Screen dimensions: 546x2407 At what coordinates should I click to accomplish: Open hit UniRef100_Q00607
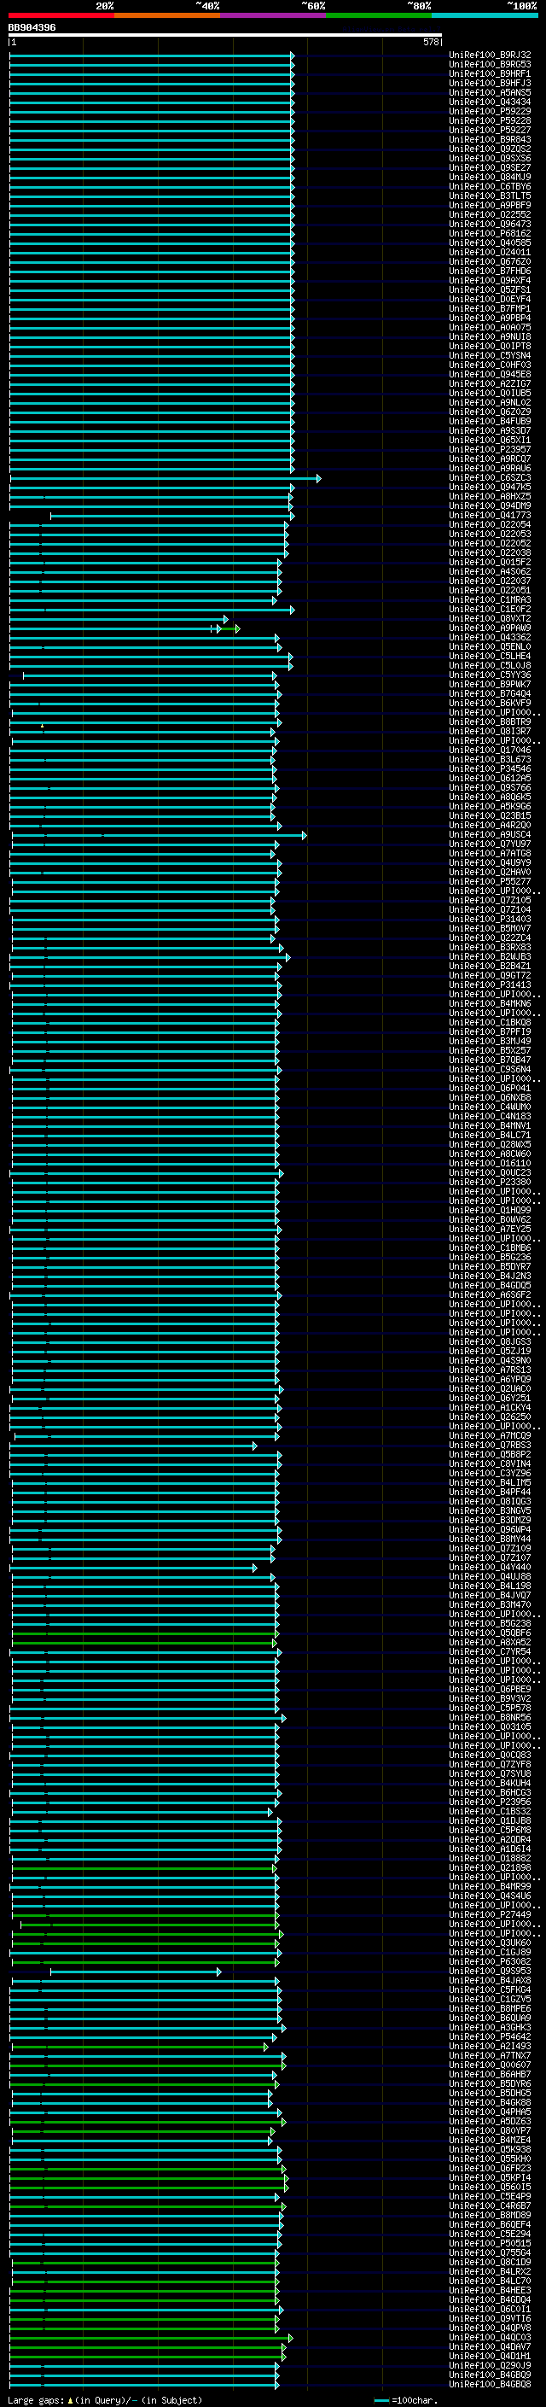pos(490,2064)
